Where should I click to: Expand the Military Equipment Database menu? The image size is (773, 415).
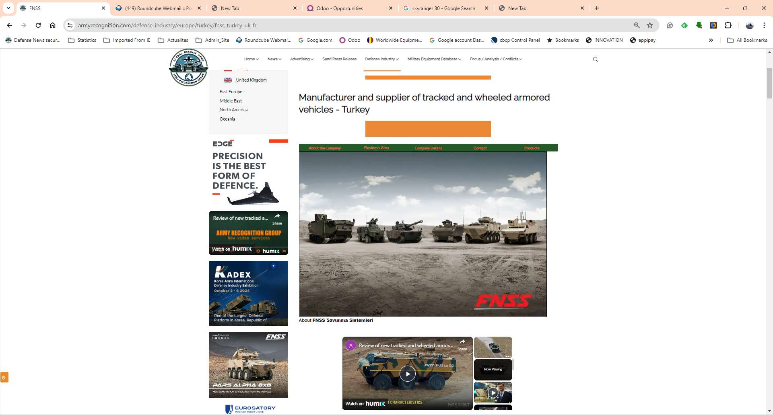(434, 59)
